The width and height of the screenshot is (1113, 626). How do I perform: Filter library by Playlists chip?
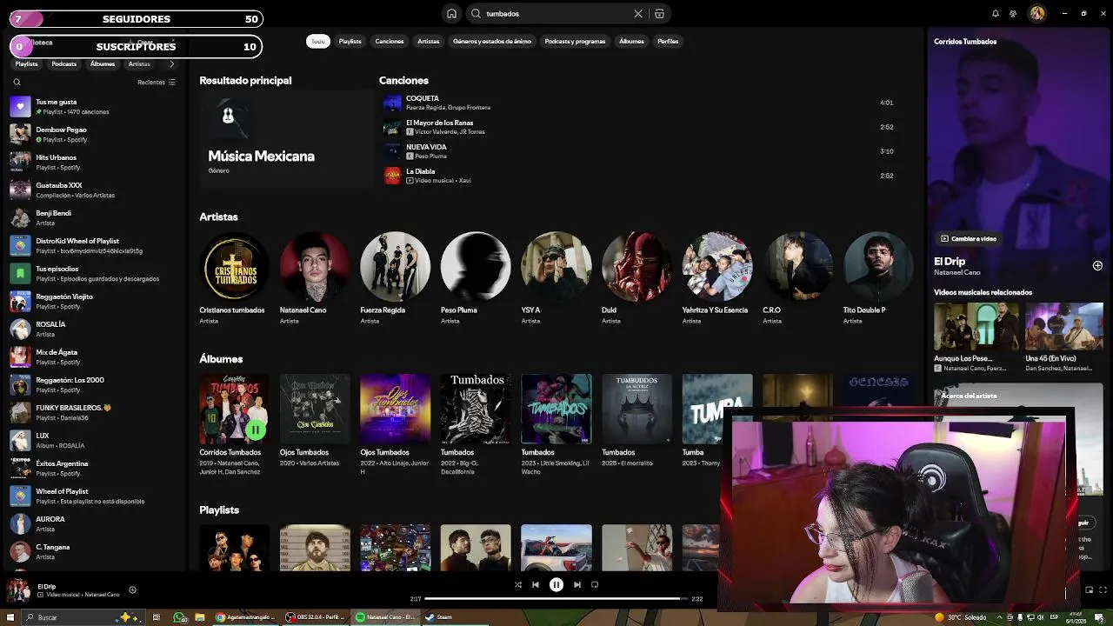pyautogui.click(x=26, y=63)
